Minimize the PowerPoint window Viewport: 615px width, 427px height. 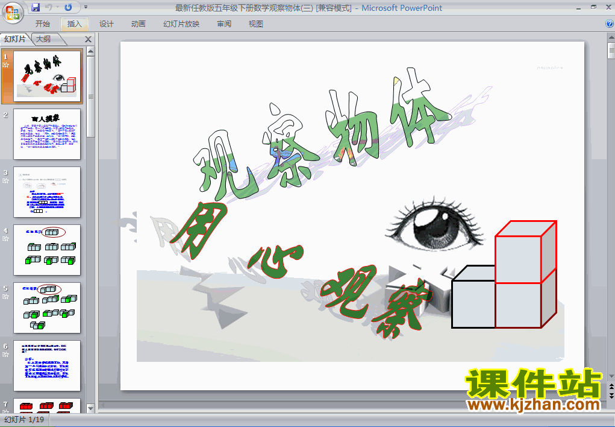click(x=578, y=7)
